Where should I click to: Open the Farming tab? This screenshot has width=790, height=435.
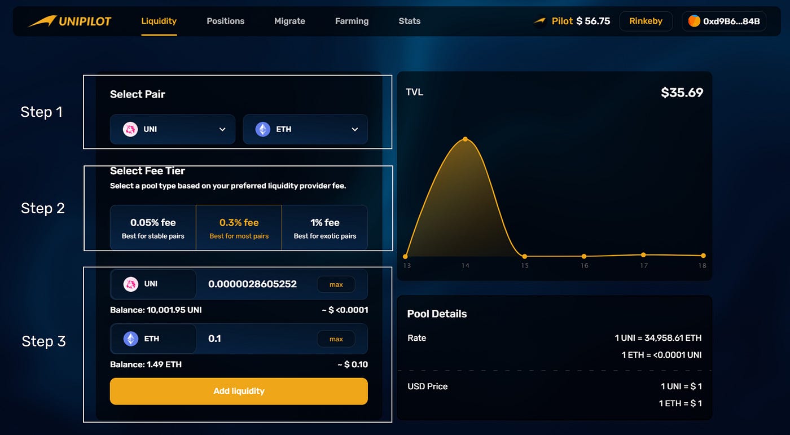point(352,21)
